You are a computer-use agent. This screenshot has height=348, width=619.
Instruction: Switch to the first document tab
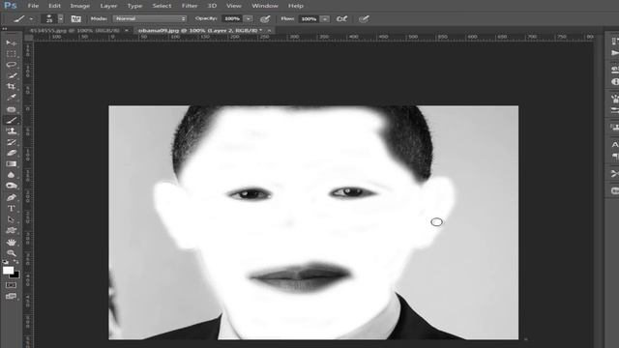coord(74,30)
